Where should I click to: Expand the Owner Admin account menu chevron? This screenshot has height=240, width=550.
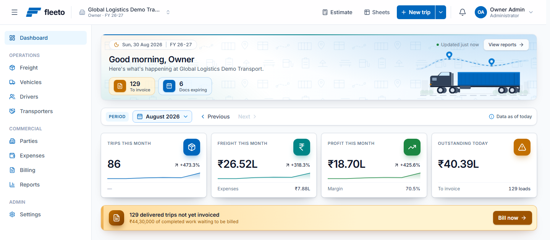click(x=531, y=12)
